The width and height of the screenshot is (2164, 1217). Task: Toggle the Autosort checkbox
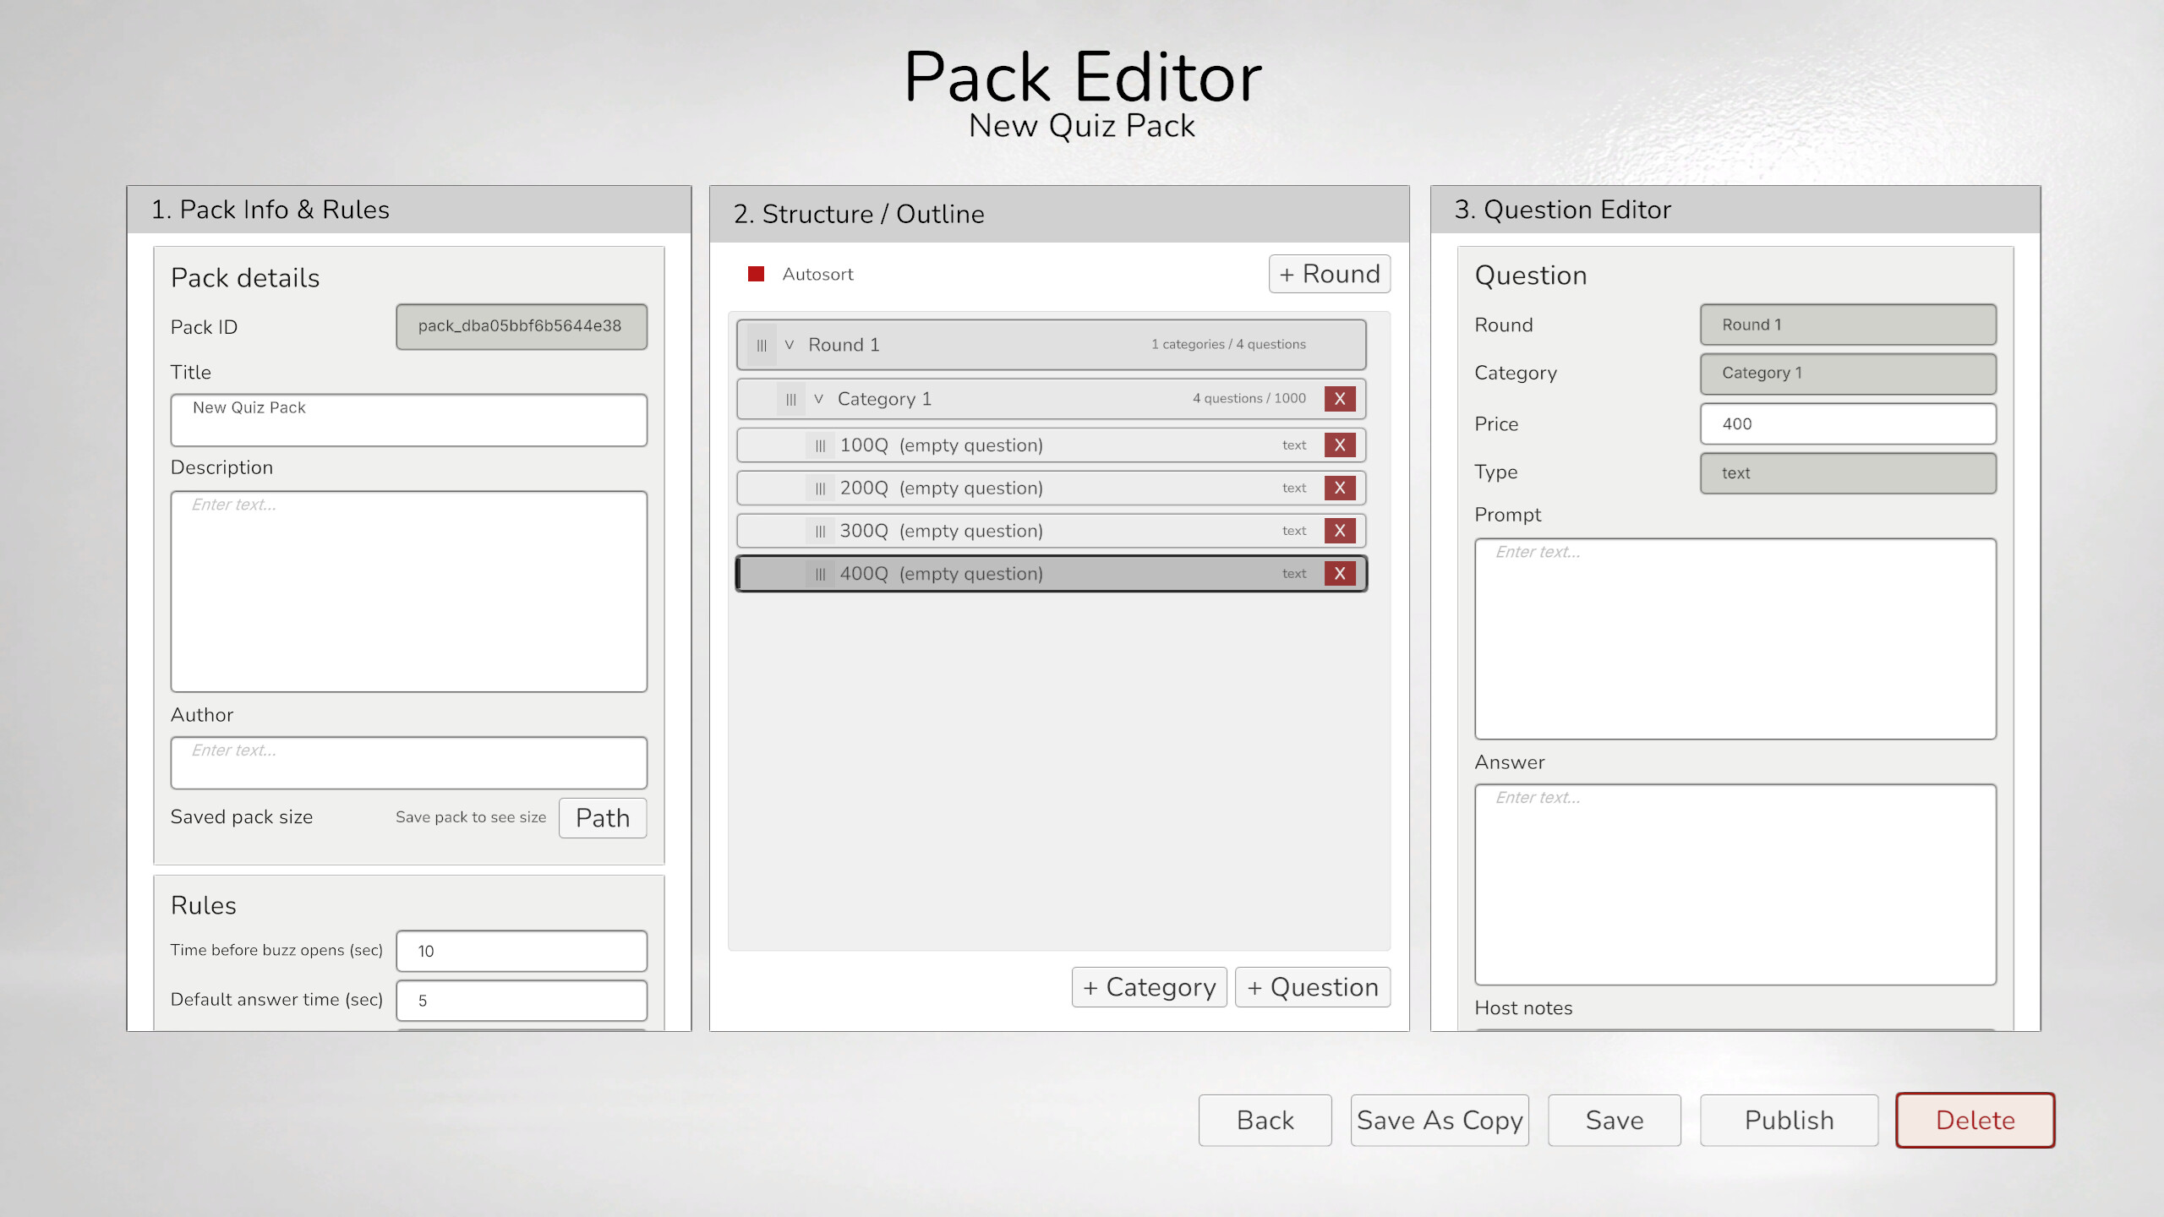(x=757, y=274)
